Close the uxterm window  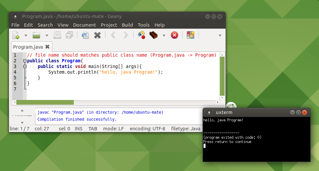(304, 112)
